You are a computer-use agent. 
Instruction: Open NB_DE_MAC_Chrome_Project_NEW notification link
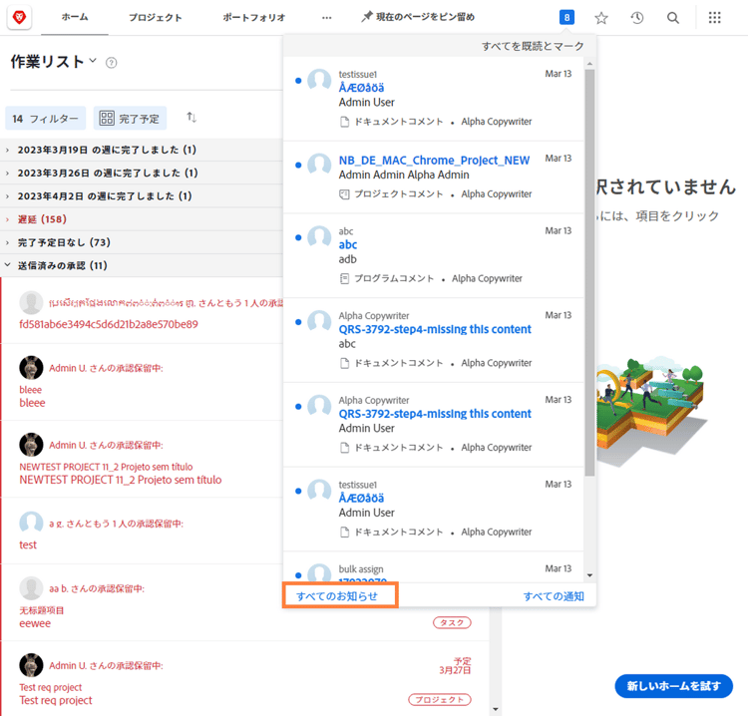434,161
